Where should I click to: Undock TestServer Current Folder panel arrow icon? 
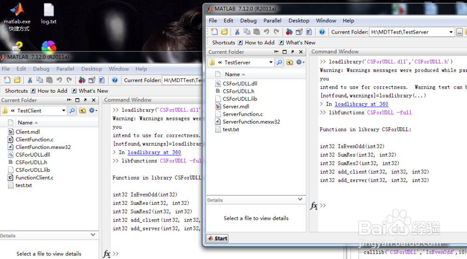(292, 52)
